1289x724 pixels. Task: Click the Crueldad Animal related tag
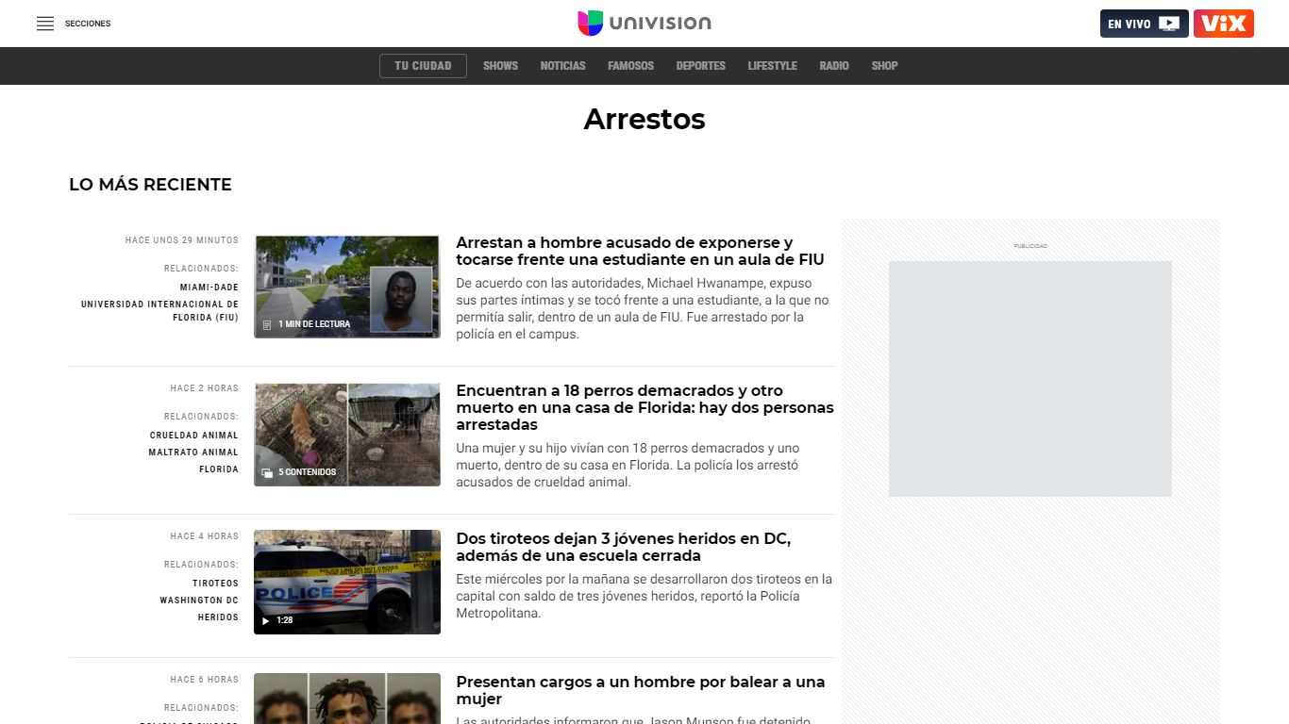[194, 436]
